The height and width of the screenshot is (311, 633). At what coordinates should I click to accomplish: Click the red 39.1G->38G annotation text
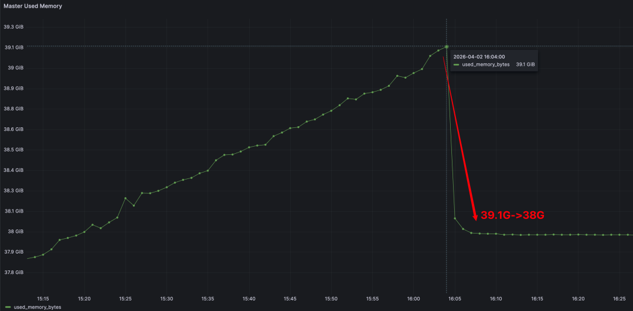pos(513,215)
